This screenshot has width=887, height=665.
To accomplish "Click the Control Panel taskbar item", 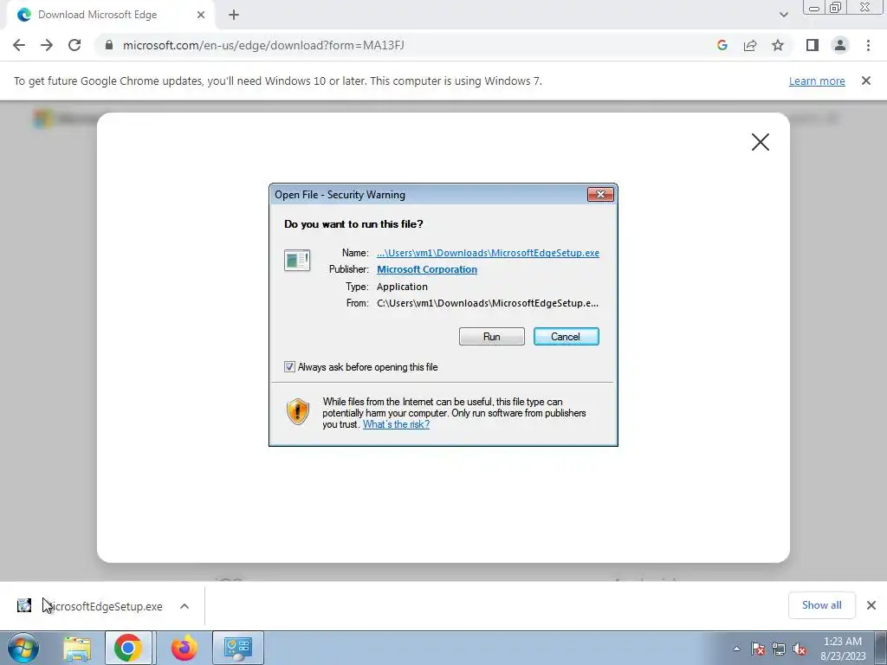I will coord(237,648).
